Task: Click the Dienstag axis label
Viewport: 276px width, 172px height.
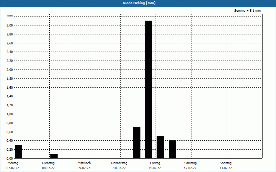Action: coord(48,163)
